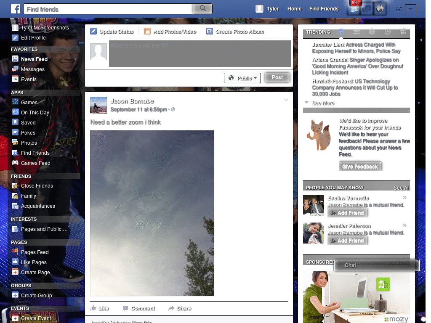
Task: Open the notifications globe icon
Action: (380, 9)
